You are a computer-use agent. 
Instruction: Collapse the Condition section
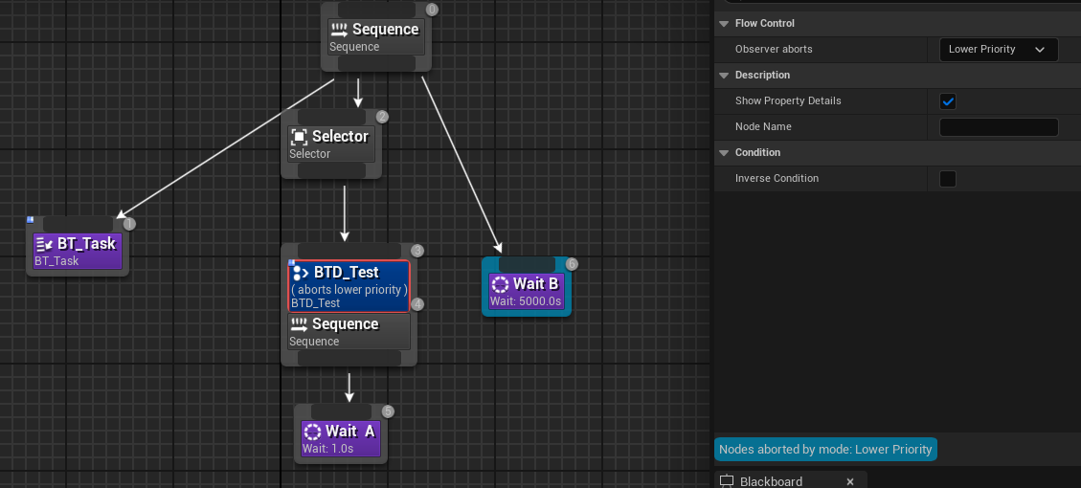723,152
